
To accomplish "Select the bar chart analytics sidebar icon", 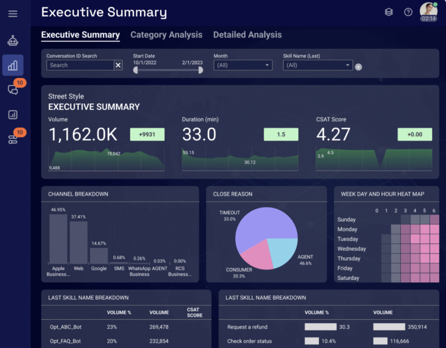I will (x=13, y=65).
